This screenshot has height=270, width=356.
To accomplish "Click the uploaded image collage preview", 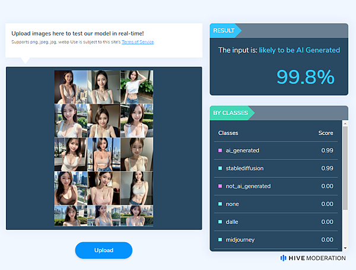I will point(104,148).
